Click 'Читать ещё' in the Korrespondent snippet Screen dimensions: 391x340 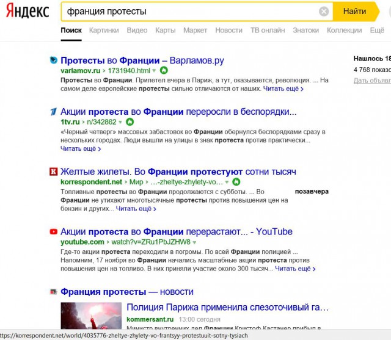[136, 209]
